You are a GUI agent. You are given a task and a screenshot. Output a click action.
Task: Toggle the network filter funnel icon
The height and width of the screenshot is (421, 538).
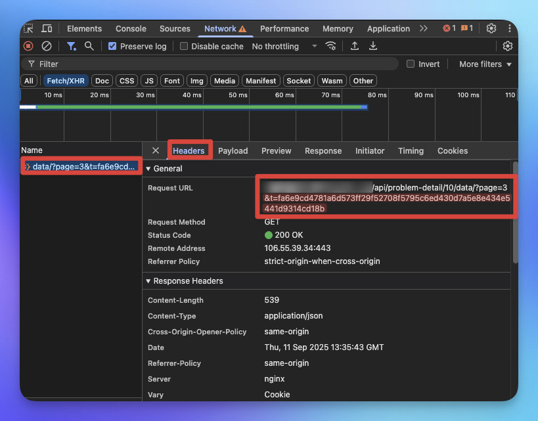71,46
